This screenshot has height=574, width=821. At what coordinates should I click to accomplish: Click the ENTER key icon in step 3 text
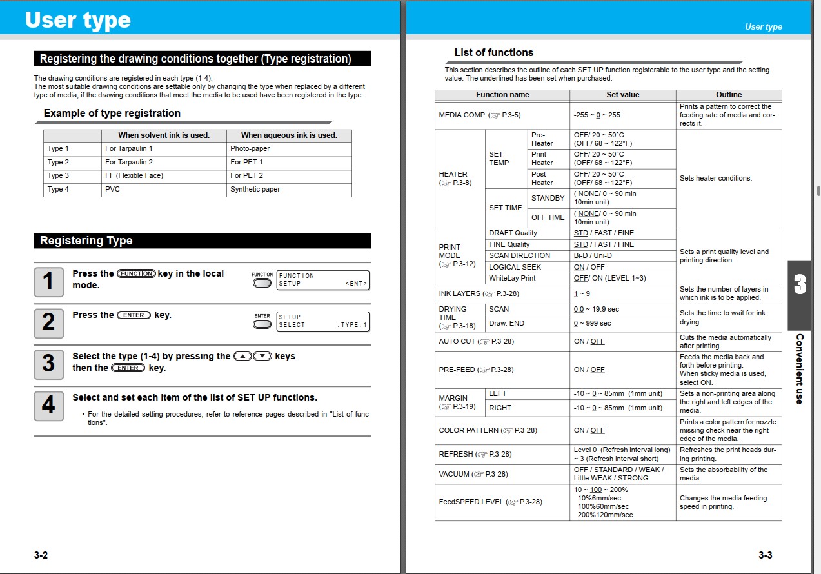(x=128, y=368)
